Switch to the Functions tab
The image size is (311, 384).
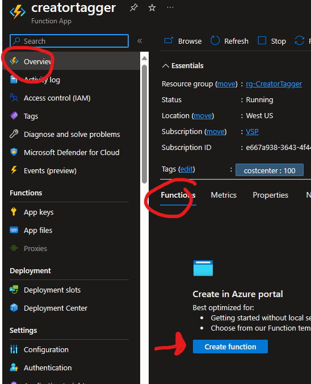[x=178, y=195]
